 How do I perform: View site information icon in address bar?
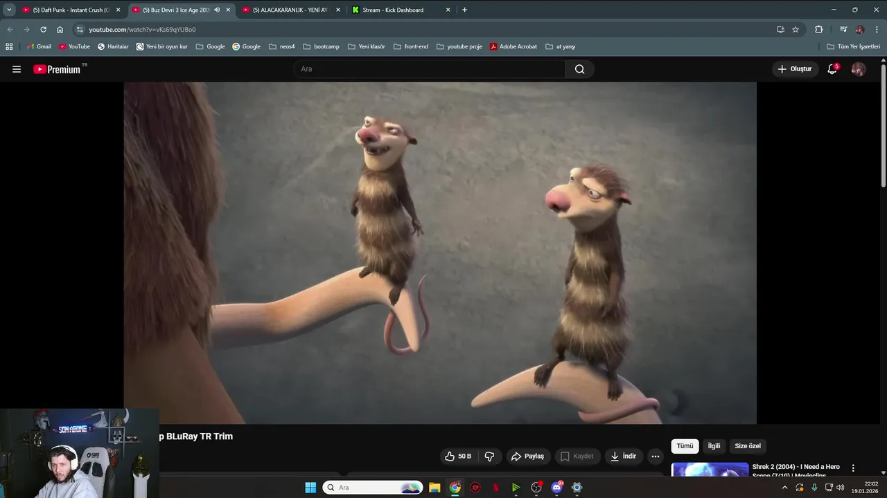coord(80,30)
